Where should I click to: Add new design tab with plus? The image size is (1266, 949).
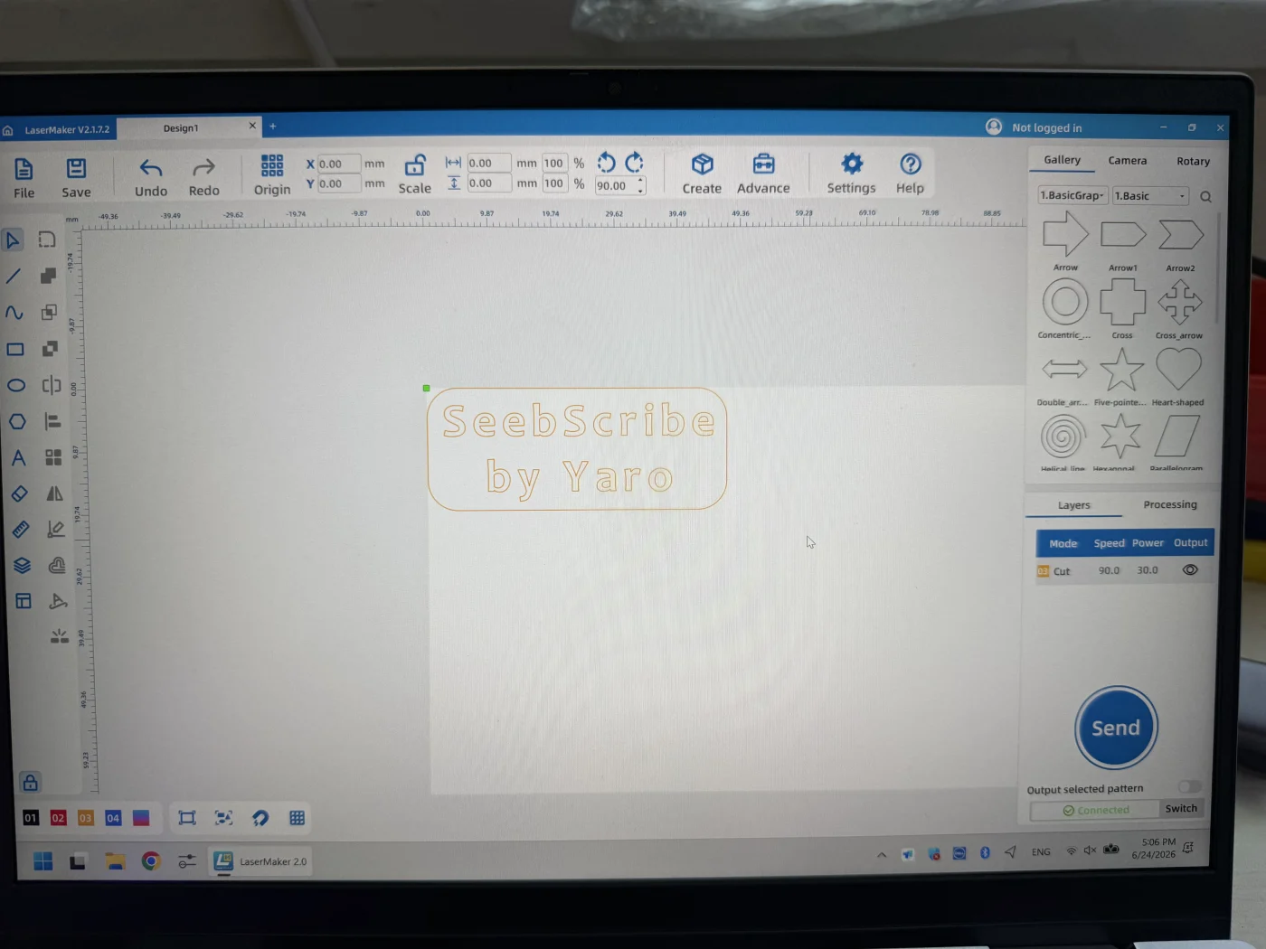click(273, 126)
